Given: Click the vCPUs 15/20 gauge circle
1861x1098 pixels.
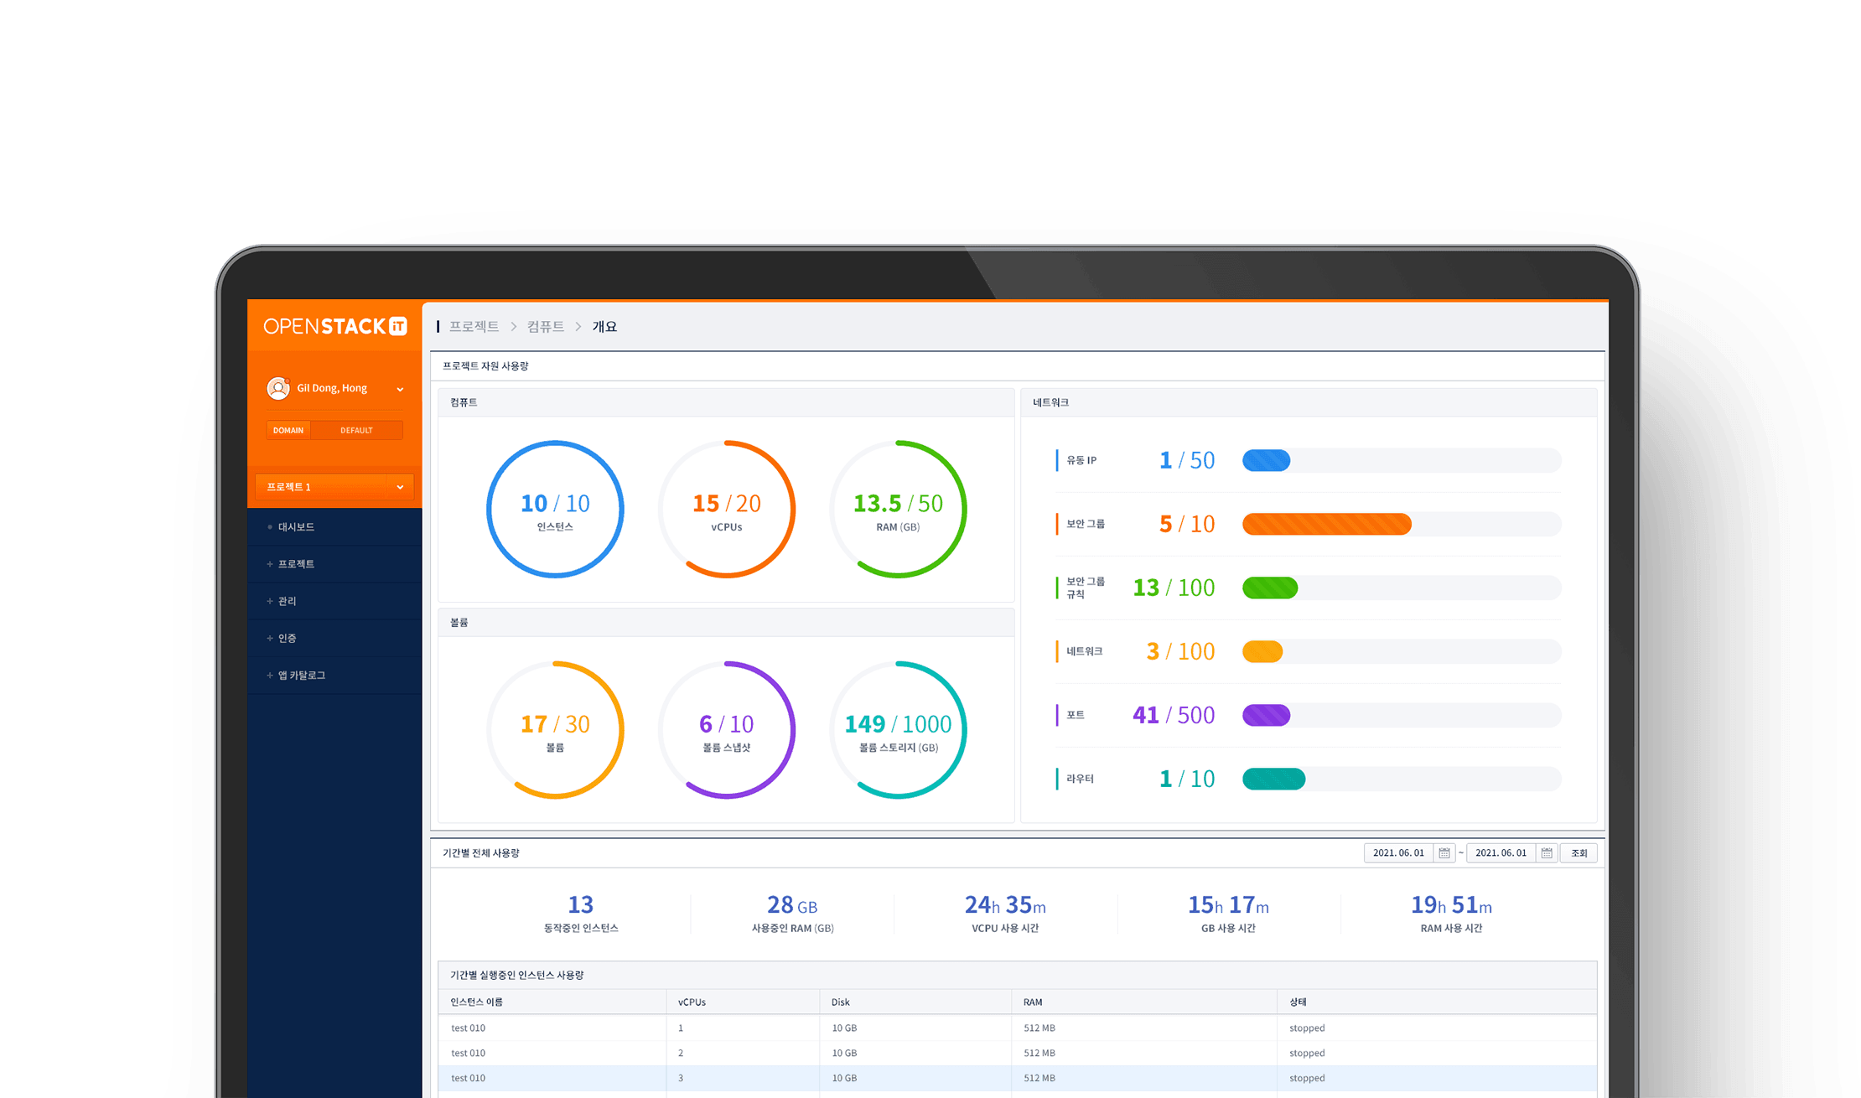Looking at the screenshot, I should [726, 509].
